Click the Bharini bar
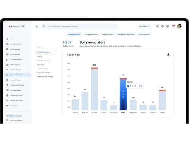189x142 pixels. [x=85, y=101]
